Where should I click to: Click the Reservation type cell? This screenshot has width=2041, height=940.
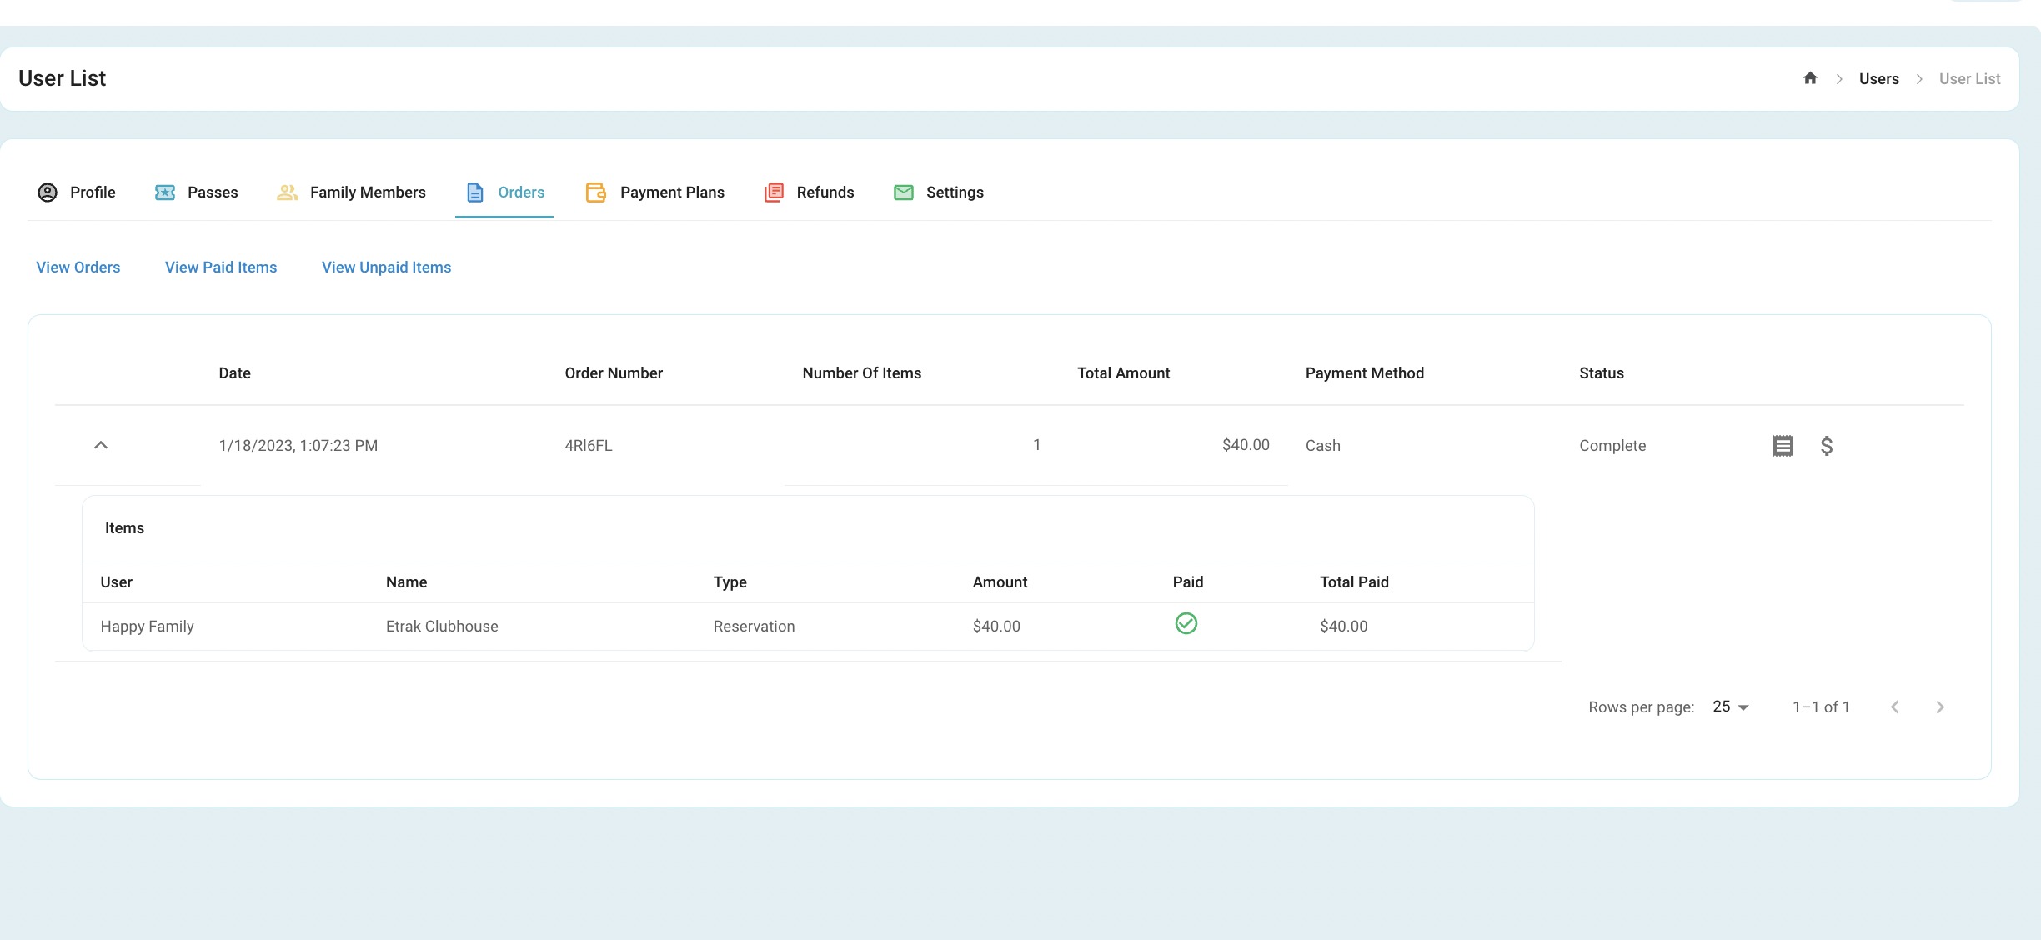click(755, 627)
